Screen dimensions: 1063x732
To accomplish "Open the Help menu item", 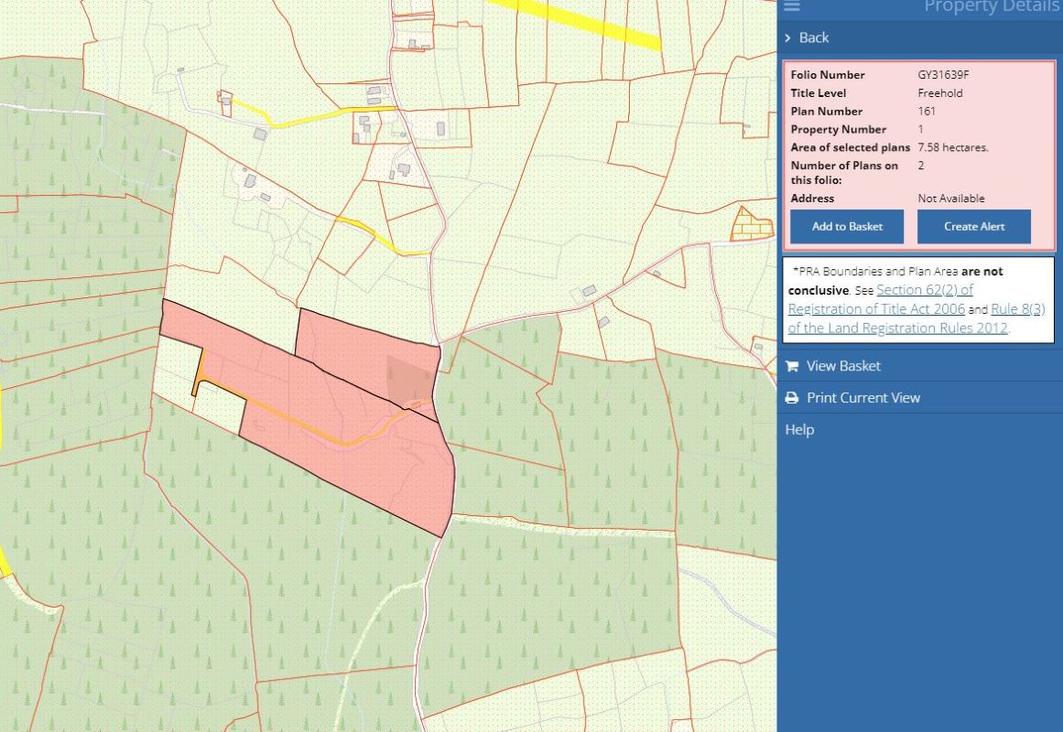I will pos(799,430).
